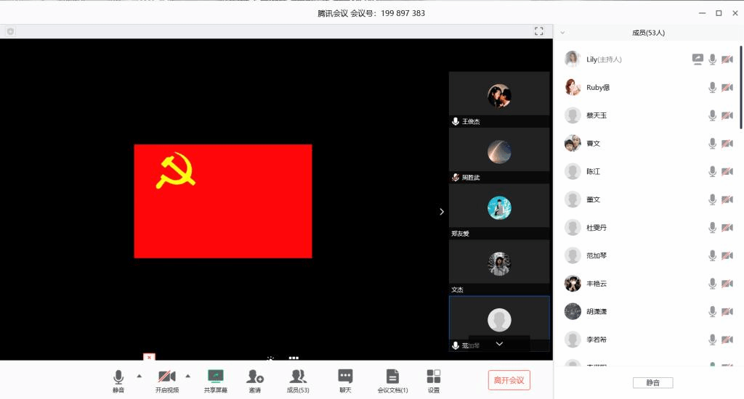Toggle camera icon for 丰艳云
The image size is (744, 399).
click(727, 284)
